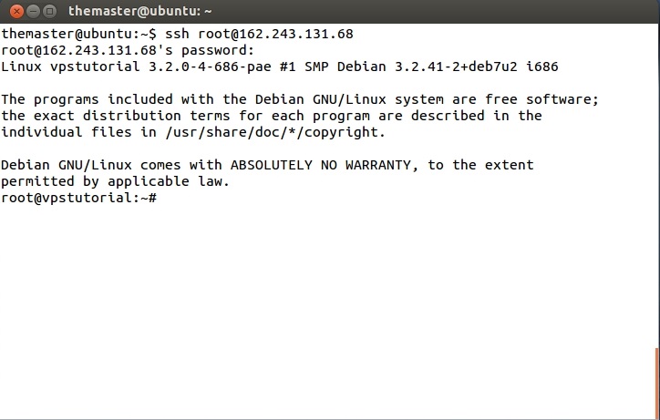The image size is (660, 420).
Task: Click the scrollbar track above the thumb
Action: pos(656,182)
